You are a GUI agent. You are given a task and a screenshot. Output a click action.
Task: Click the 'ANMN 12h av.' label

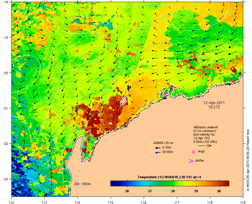[x=164, y=143]
